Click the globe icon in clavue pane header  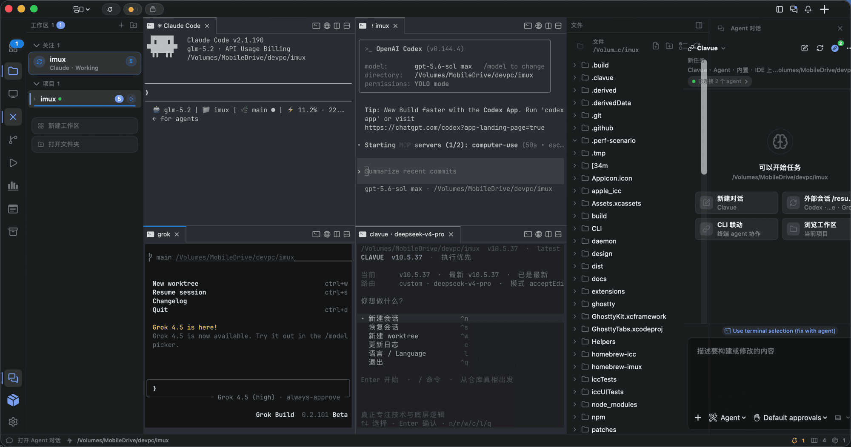(x=538, y=234)
